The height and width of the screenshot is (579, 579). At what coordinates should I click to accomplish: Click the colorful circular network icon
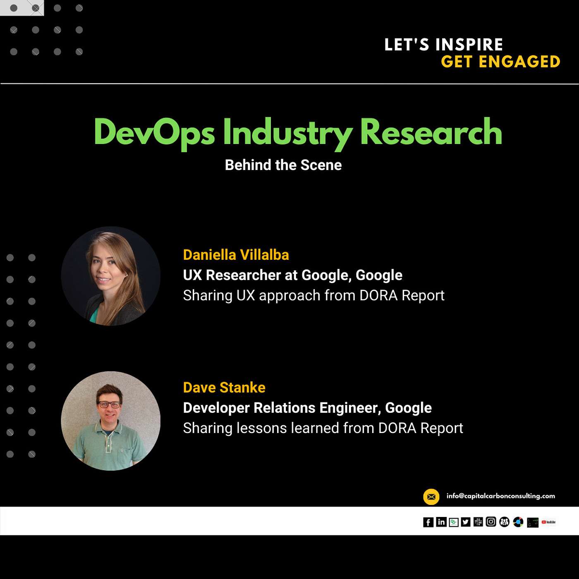[518, 522]
